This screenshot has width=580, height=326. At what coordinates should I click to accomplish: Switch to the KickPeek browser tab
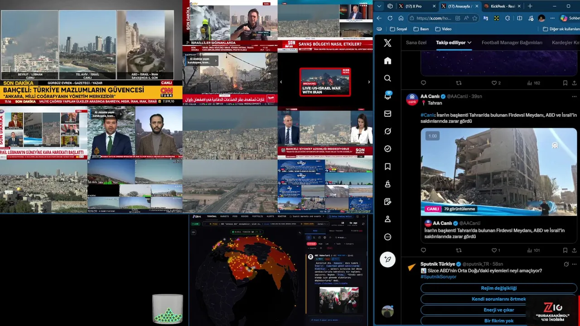[503, 6]
